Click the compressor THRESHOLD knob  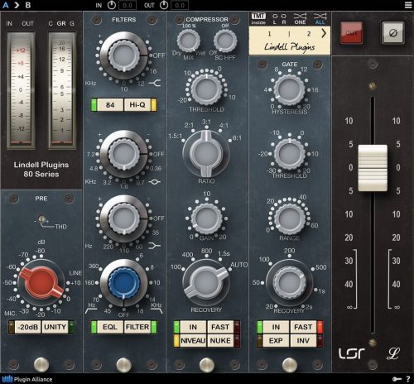coord(206,89)
